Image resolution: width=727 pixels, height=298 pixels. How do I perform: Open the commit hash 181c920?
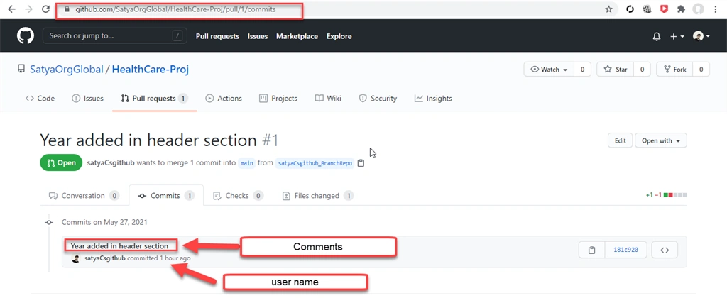click(626, 250)
